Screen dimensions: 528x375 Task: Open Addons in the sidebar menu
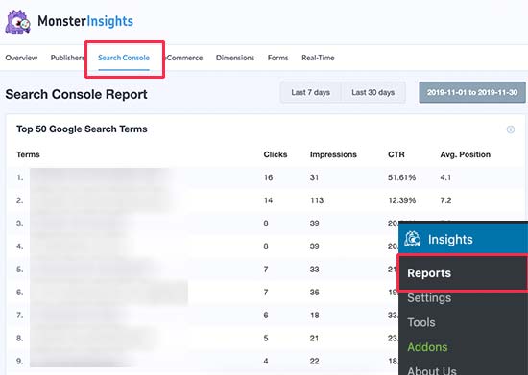point(427,347)
